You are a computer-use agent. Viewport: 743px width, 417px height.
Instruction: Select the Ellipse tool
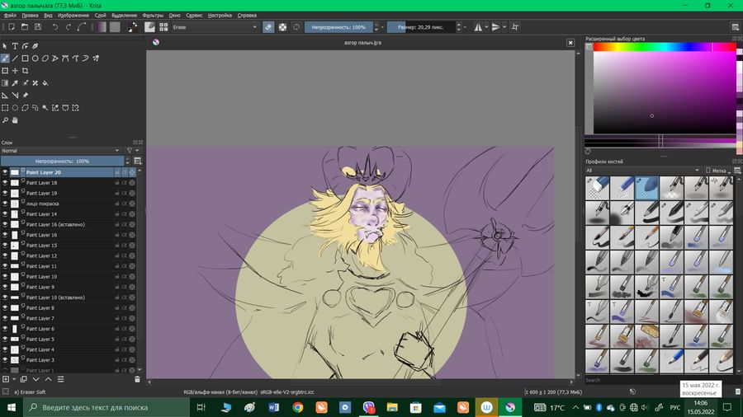[35, 59]
